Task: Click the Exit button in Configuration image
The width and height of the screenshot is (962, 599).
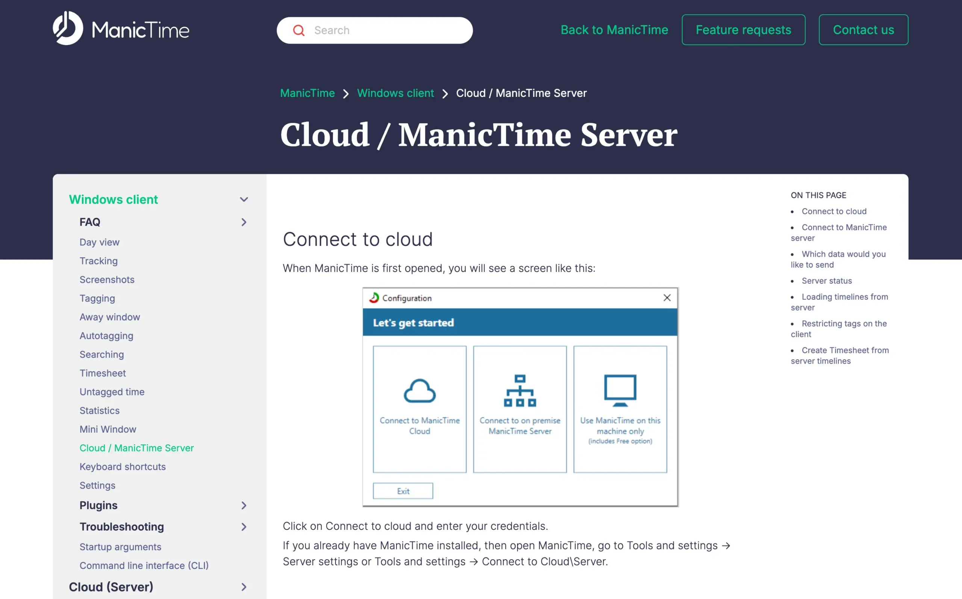Action: click(x=403, y=491)
